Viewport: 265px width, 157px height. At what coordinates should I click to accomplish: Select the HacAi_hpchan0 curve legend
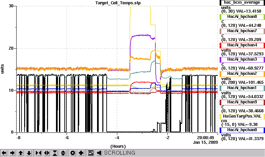coord(242,130)
